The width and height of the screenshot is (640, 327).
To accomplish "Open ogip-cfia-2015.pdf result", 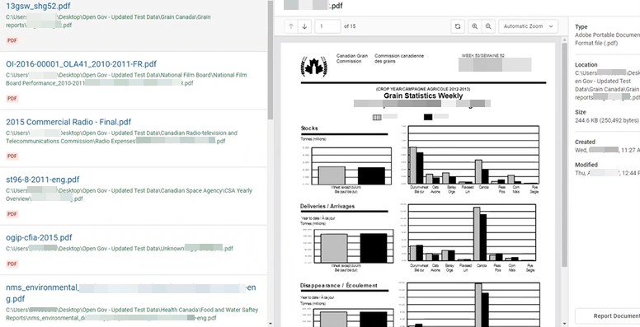I will coord(39,238).
